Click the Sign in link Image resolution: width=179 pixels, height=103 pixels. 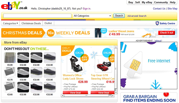pos(87,9)
